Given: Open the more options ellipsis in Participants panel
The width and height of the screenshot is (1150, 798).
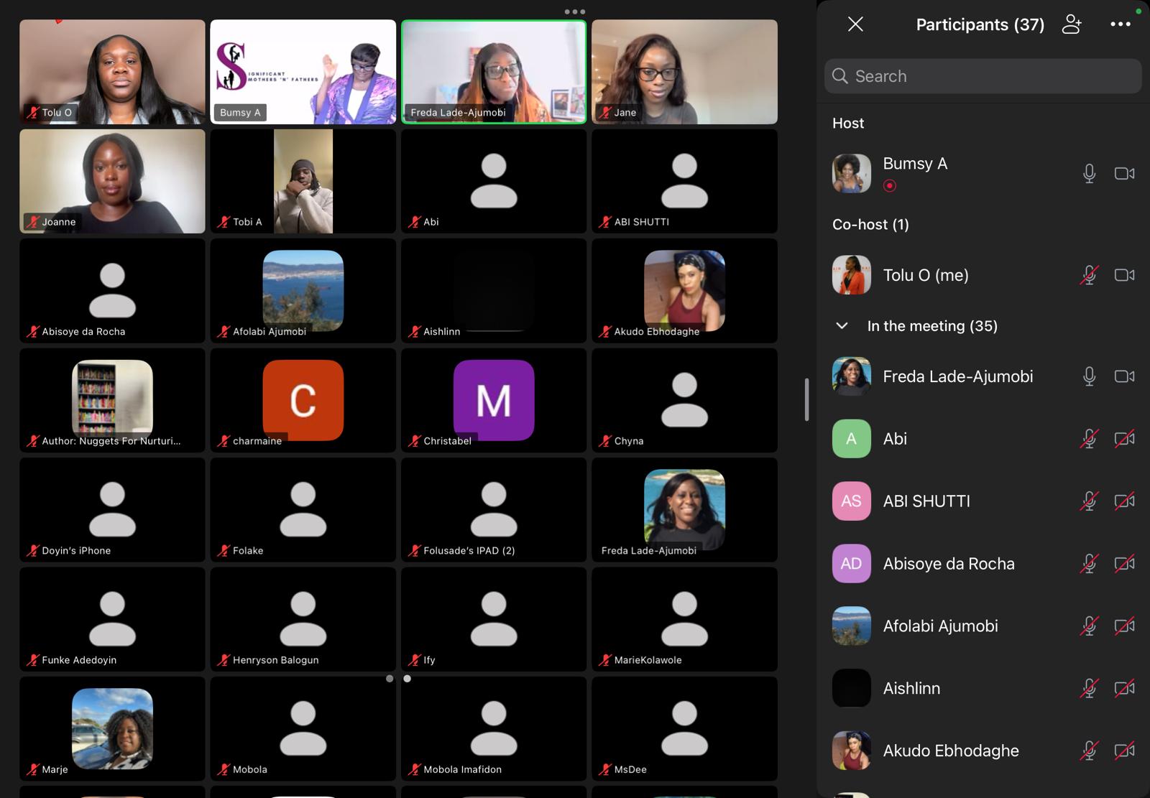Looking at the screenshot, I should 1120,24.
